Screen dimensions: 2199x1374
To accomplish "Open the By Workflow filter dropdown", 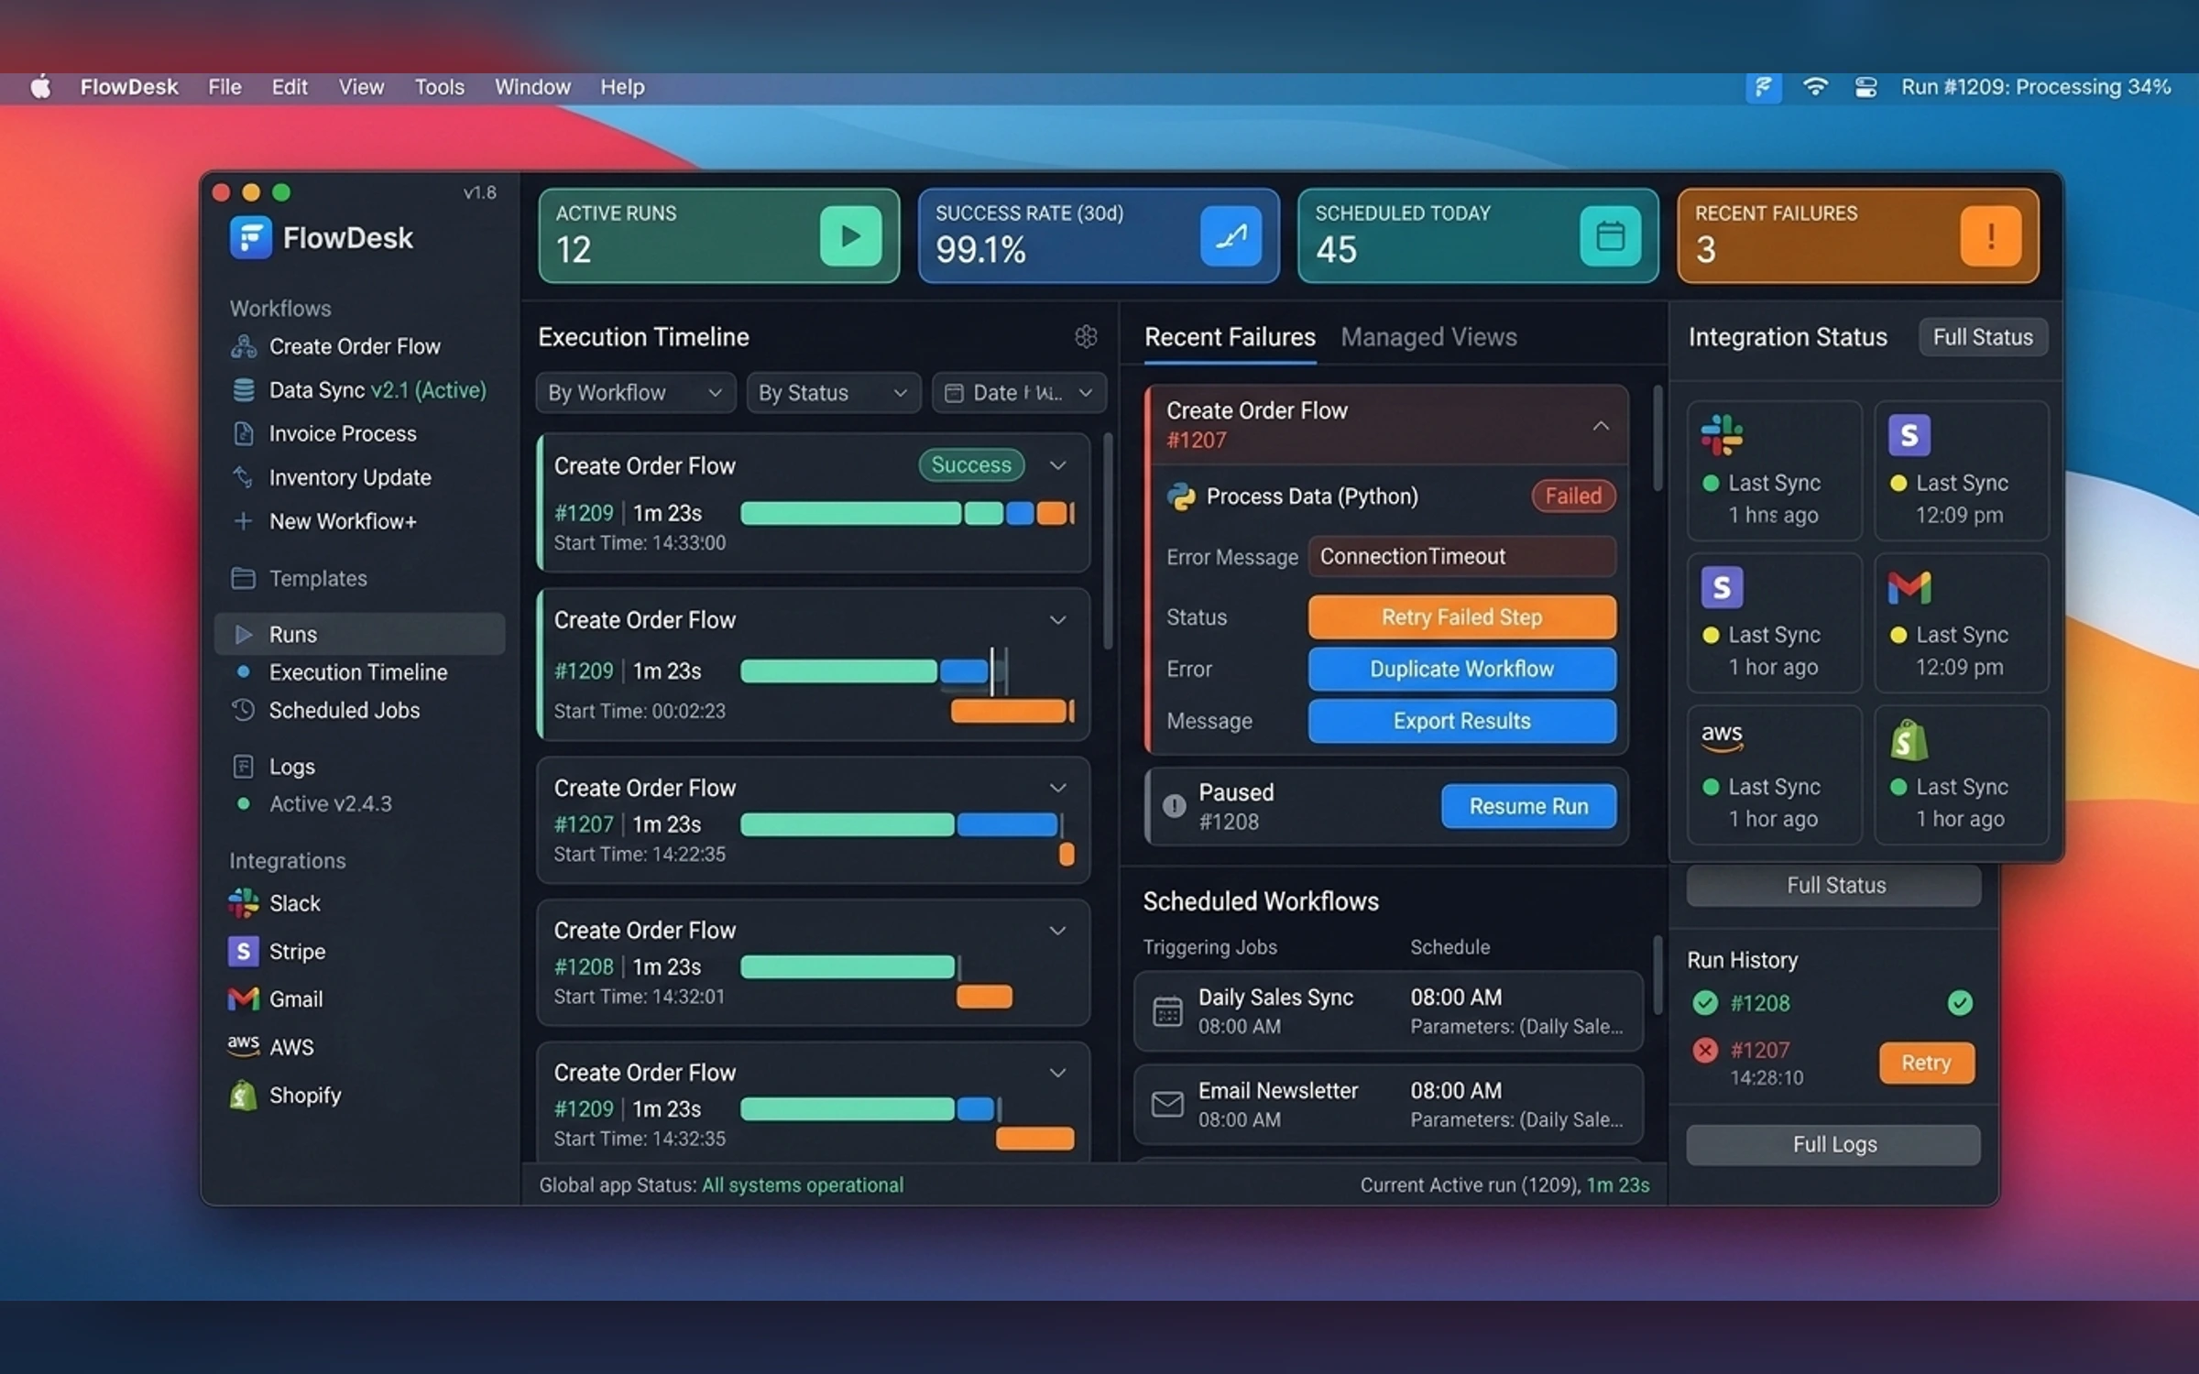I will [635, 393].
